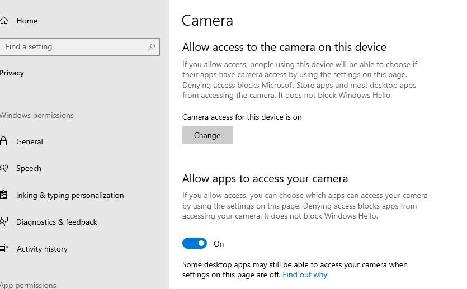Image resolution: width=467 pixels, height=289 pixels.
Task: Open the Find out why link
Action: [x=305, y=274]
